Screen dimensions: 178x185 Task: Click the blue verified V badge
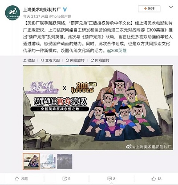tap(65, 9)
